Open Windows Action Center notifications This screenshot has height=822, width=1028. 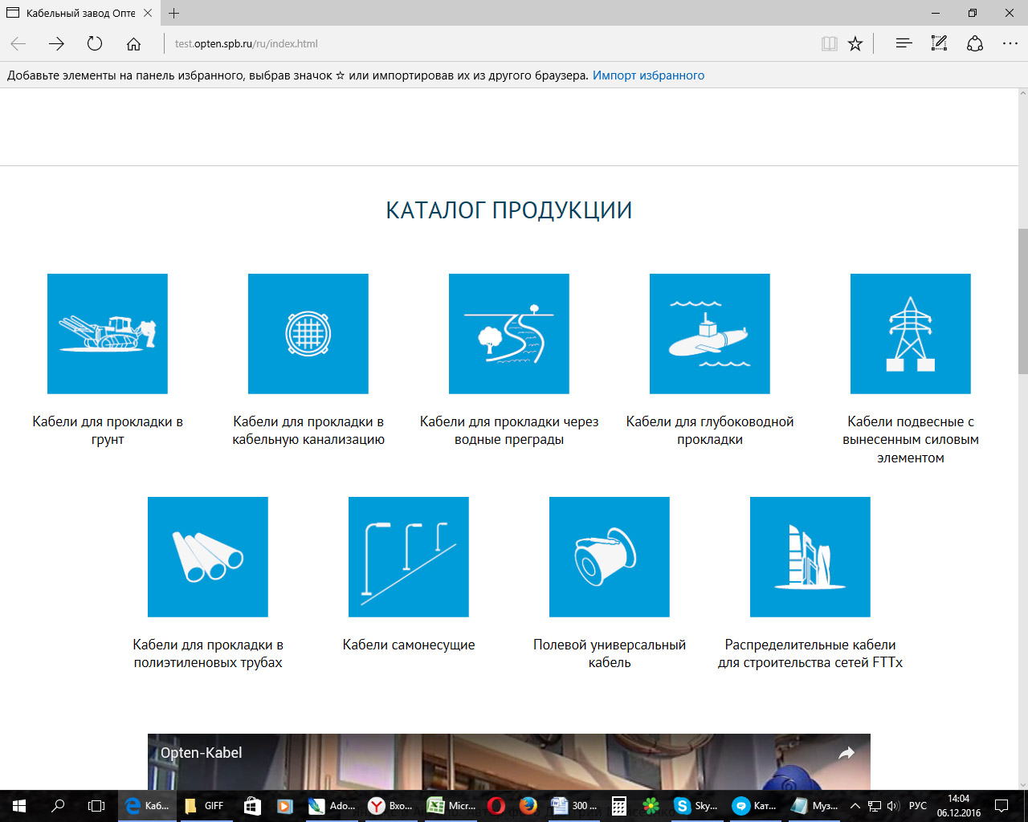pyautogui.click(x=1001, y=806)
